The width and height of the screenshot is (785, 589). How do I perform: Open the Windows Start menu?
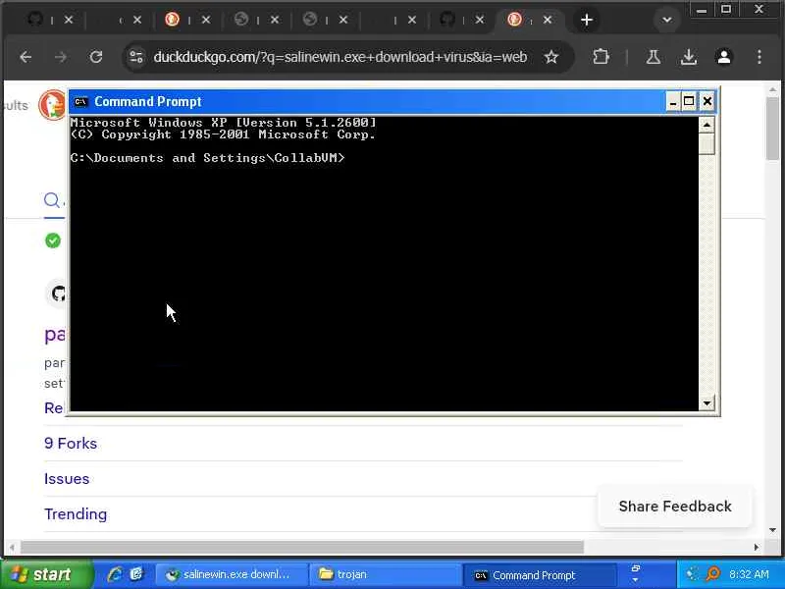point(45,574)
